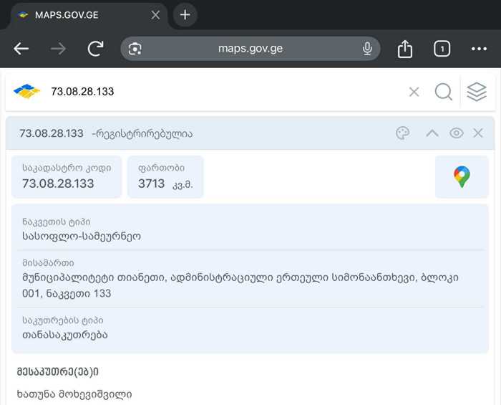Click the owner name ხატუნა მოხევიშვილი
The height and width of the screenshot is (405, 501).
[x=74, y=394]
